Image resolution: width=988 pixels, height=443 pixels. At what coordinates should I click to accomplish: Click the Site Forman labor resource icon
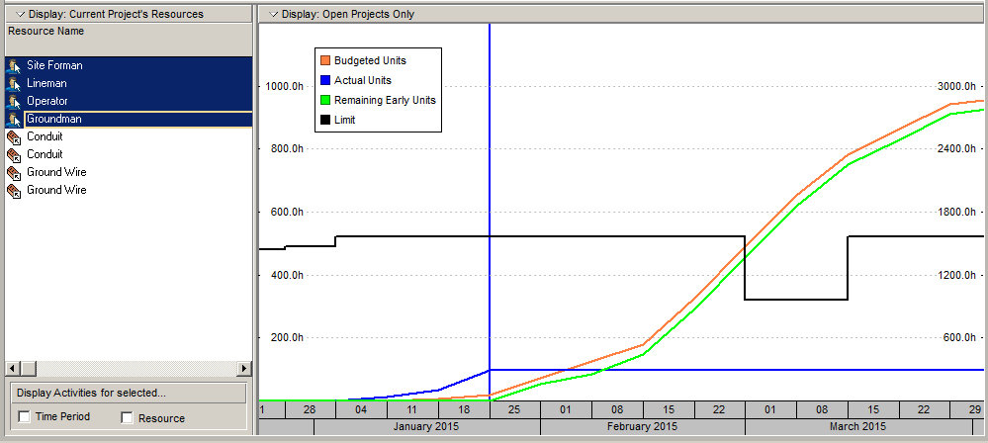pos(13,65)
